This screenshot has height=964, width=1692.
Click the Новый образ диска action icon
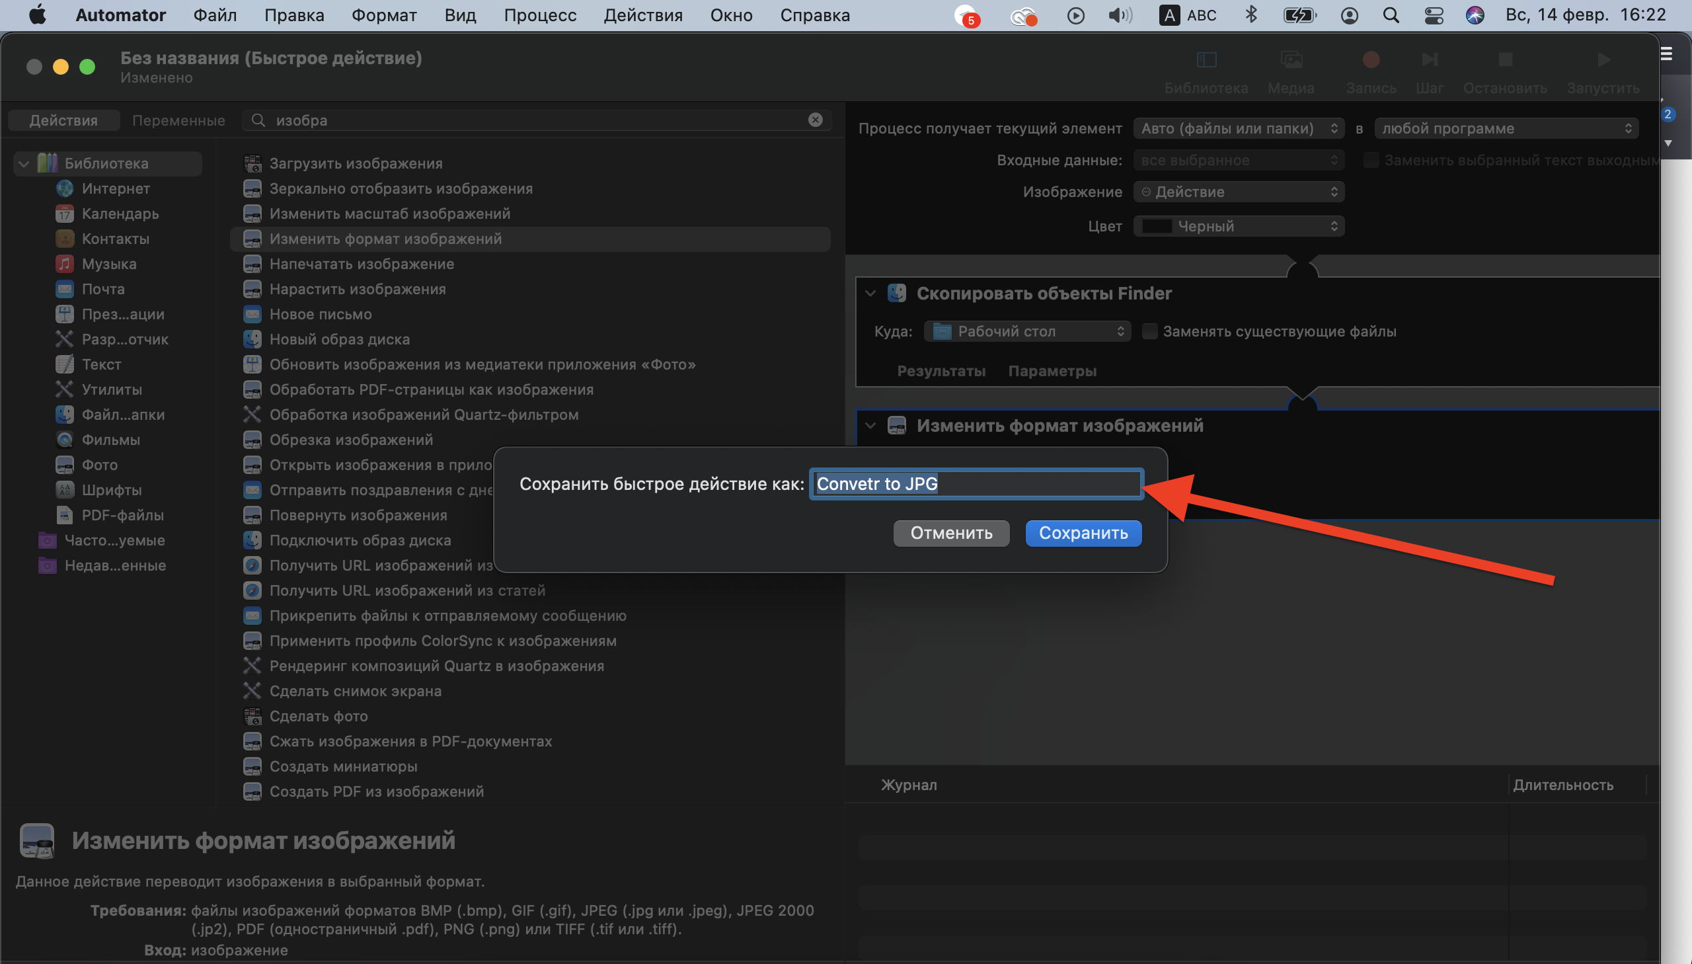[x=252, y=340]
